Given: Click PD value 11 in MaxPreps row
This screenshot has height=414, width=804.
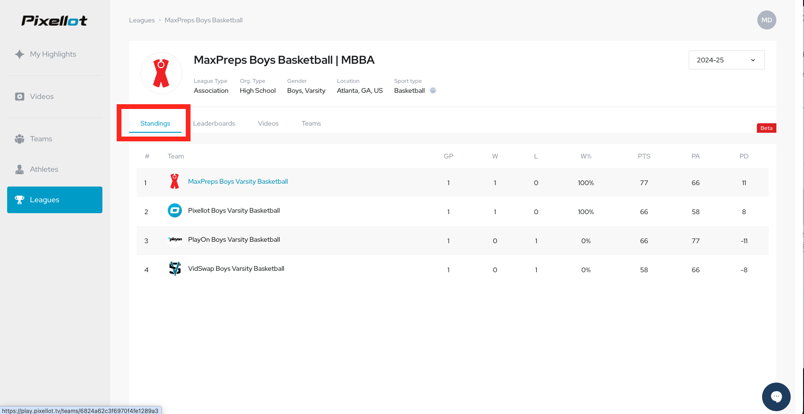Looking at the screenshot, I should [x=744, y=183].
